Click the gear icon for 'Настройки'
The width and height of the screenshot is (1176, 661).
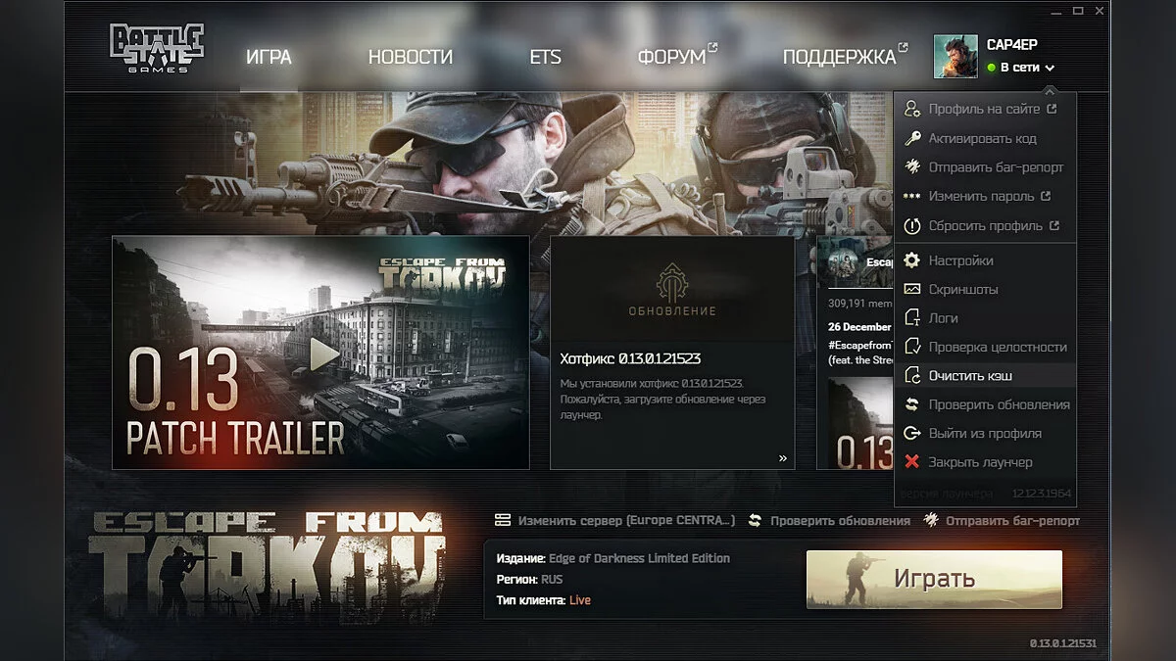click(912, 260)
